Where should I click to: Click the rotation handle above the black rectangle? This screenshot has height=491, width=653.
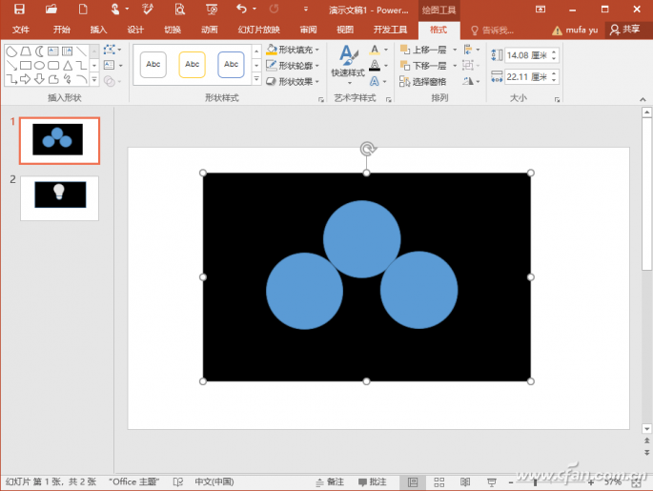point(366,148)
